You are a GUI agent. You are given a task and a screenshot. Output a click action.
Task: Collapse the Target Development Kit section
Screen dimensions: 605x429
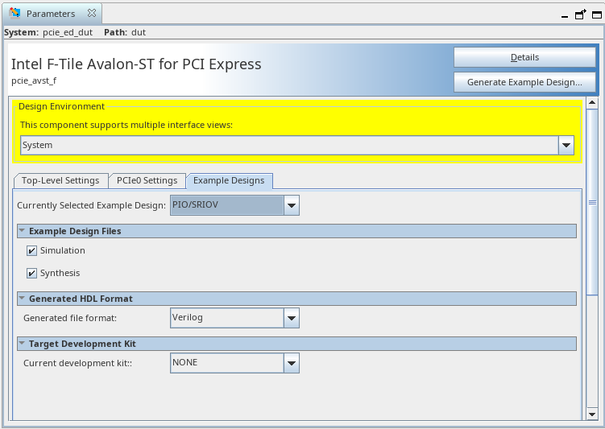[x=22, y=344]
